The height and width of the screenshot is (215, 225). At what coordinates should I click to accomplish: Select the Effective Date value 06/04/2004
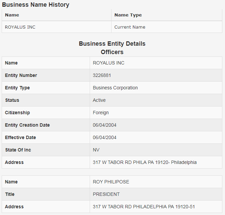(104, 137)
